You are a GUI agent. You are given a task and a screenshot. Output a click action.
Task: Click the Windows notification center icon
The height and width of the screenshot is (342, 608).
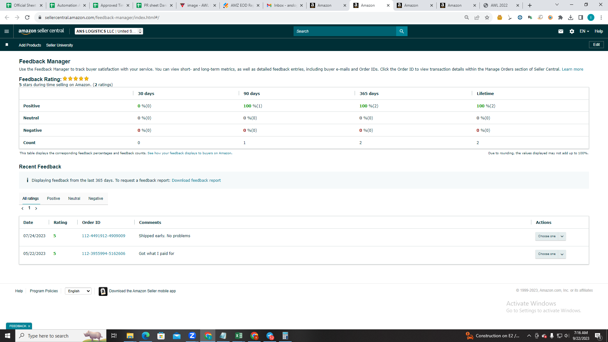point(598,336)
